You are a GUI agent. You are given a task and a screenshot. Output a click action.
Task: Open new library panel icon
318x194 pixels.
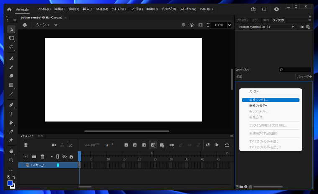point(308,27)
